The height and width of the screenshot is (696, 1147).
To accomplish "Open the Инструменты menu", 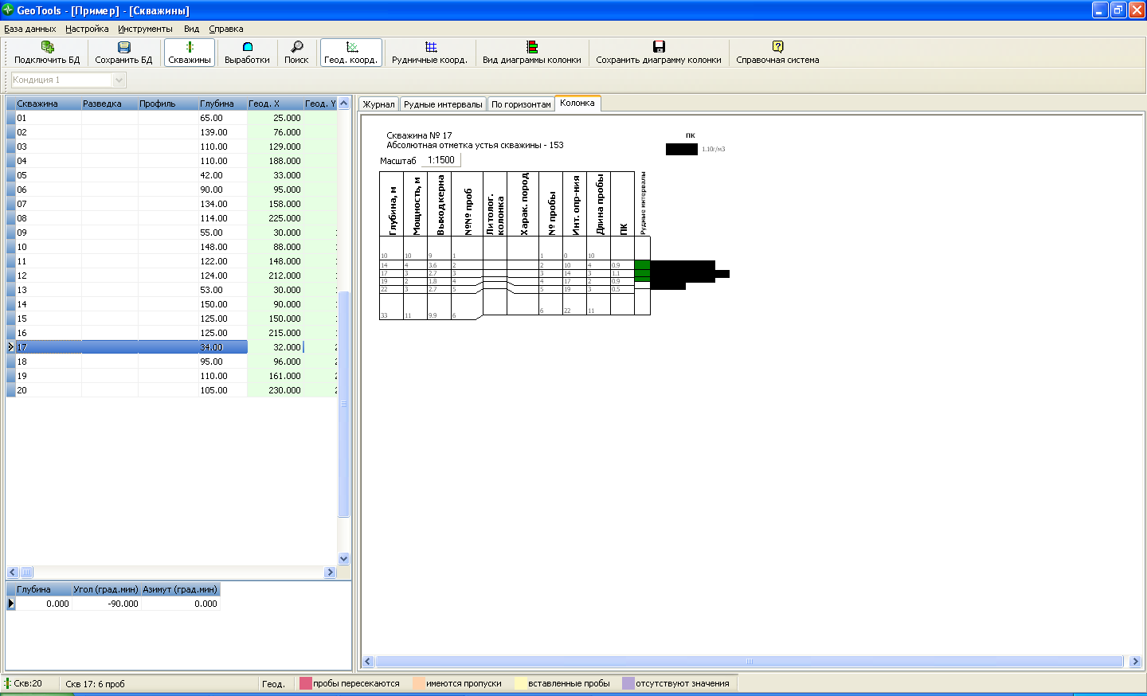I will (x=145, y=29).
